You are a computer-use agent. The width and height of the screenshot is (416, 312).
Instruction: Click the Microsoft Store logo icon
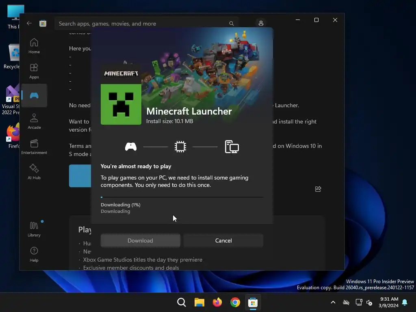(x=43, y=23)
